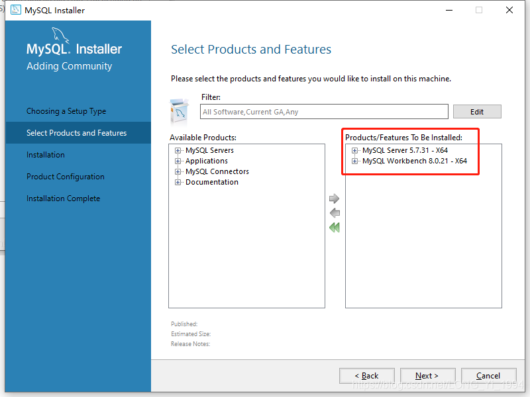Expand MySQL Workbench 8.0.21 - X64 features
The width and height of the screenshot is (530, 397).
tap(354, 161)
